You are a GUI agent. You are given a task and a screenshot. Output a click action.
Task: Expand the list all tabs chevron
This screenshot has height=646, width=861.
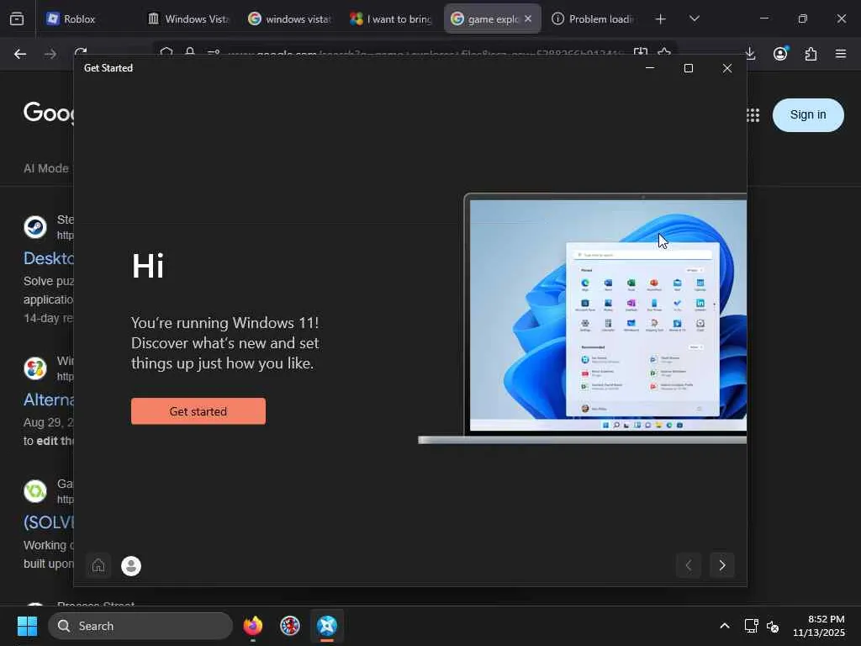pyautogui.click(x=694, y=19)
